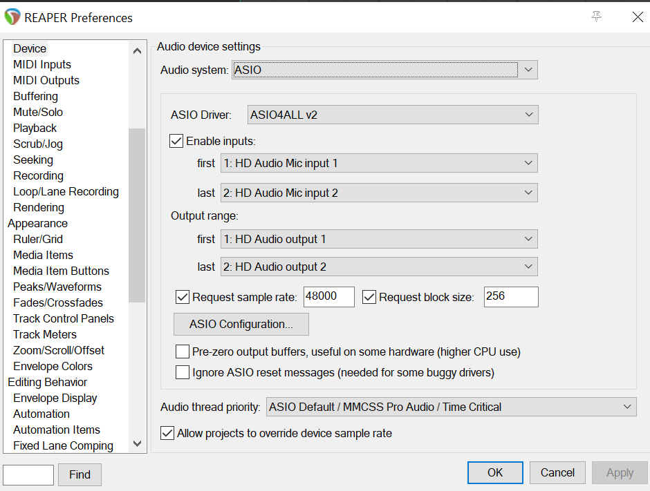The width and height of the screenshot is (650, 491).
Task: Open first output dropdown HD Audio output 1
Action: (x=379, y=240)
